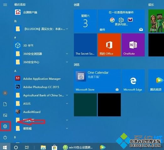The height and width of the screenshot is (150, 164).
Task: Open the 邮件 mail tile
Action: click(121, 21)
